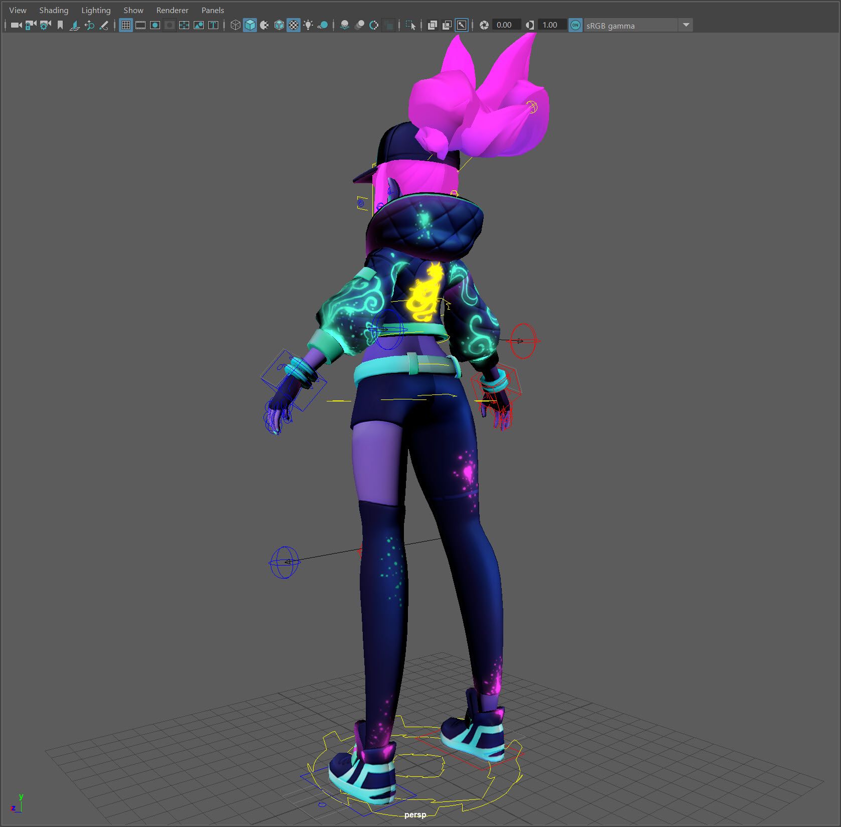Viewport: 841px width, 827px height.
Task: Open the Panels menu
Action: (x=213, y=10)
